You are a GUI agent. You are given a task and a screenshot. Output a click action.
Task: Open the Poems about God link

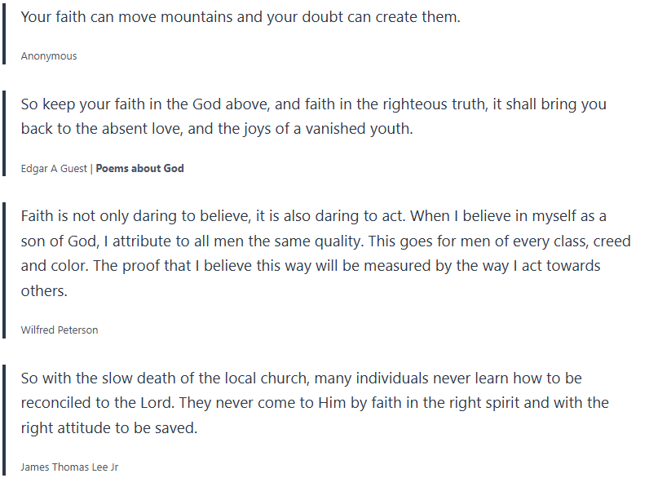click(140, 169)
